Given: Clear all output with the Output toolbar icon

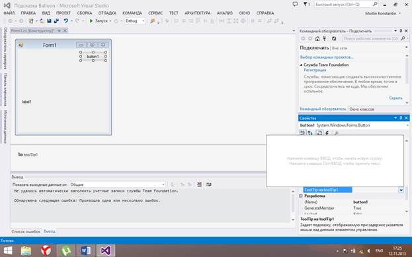Looking at the screenshot, I should coord(200,185).
